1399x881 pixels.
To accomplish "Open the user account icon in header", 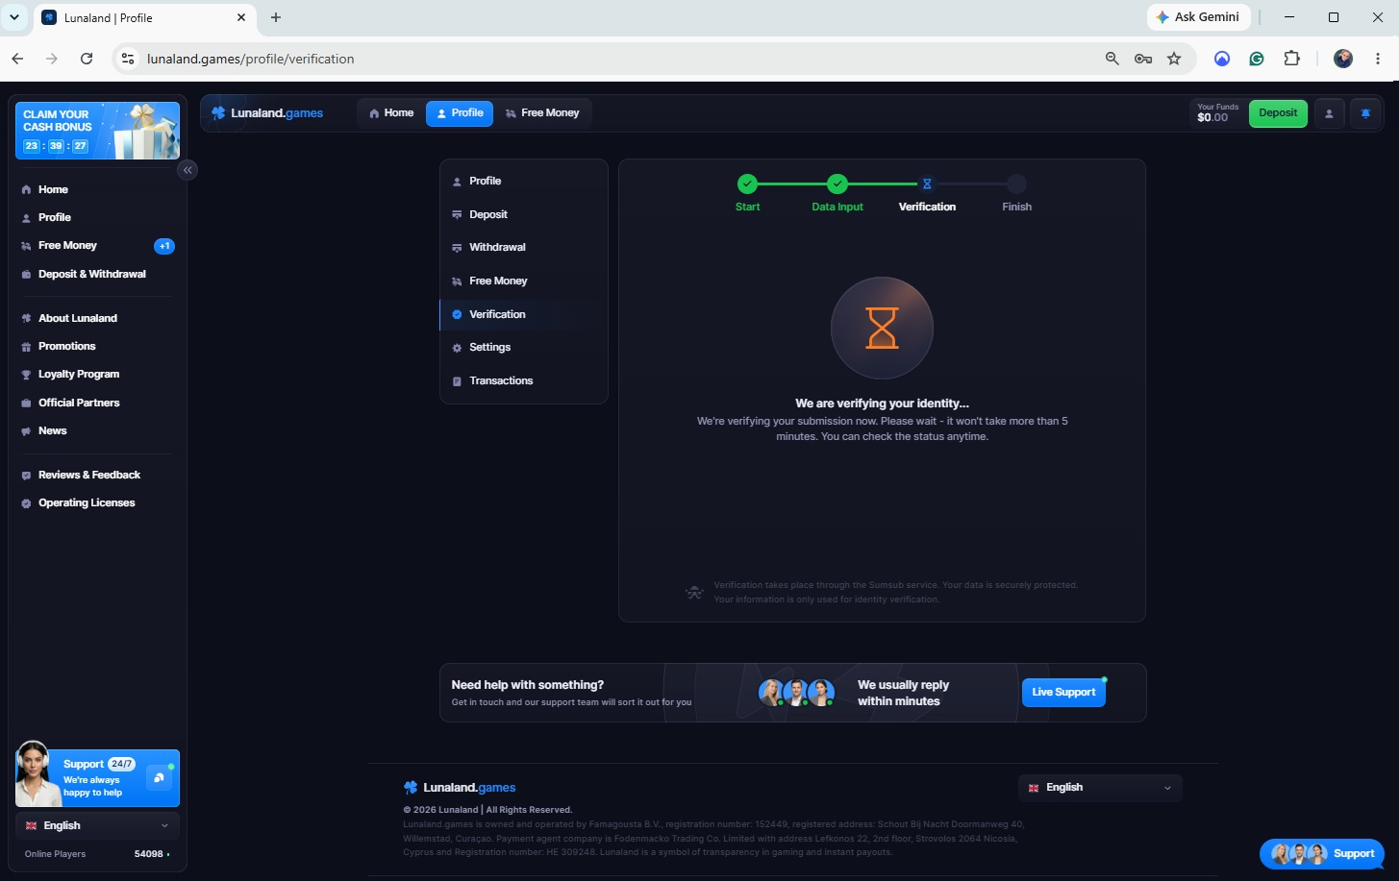I will pos(1329,113).
